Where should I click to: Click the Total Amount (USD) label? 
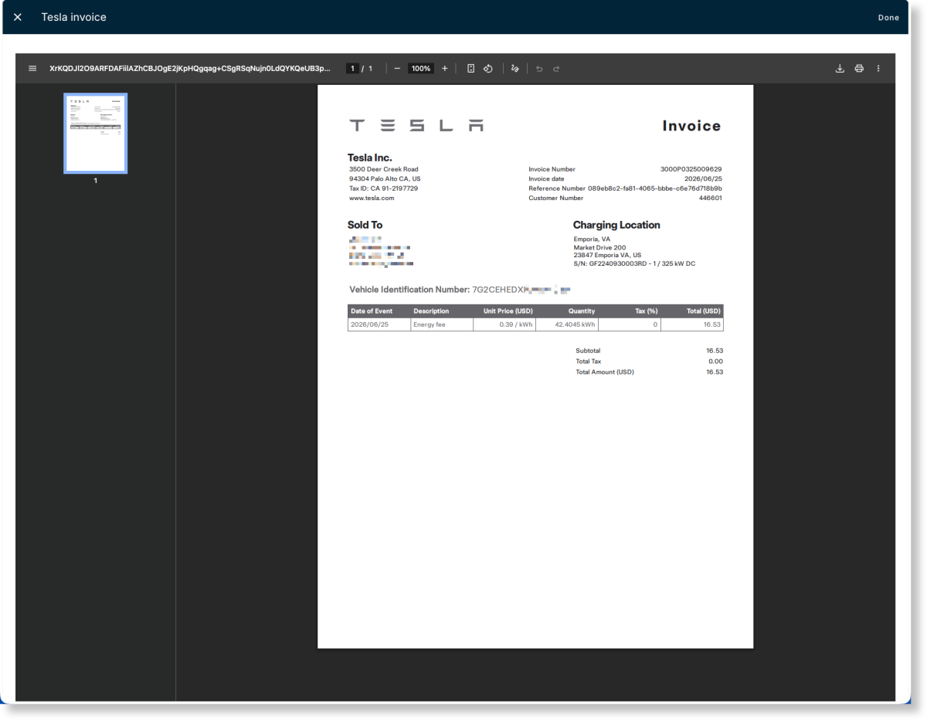pos(605,372)
